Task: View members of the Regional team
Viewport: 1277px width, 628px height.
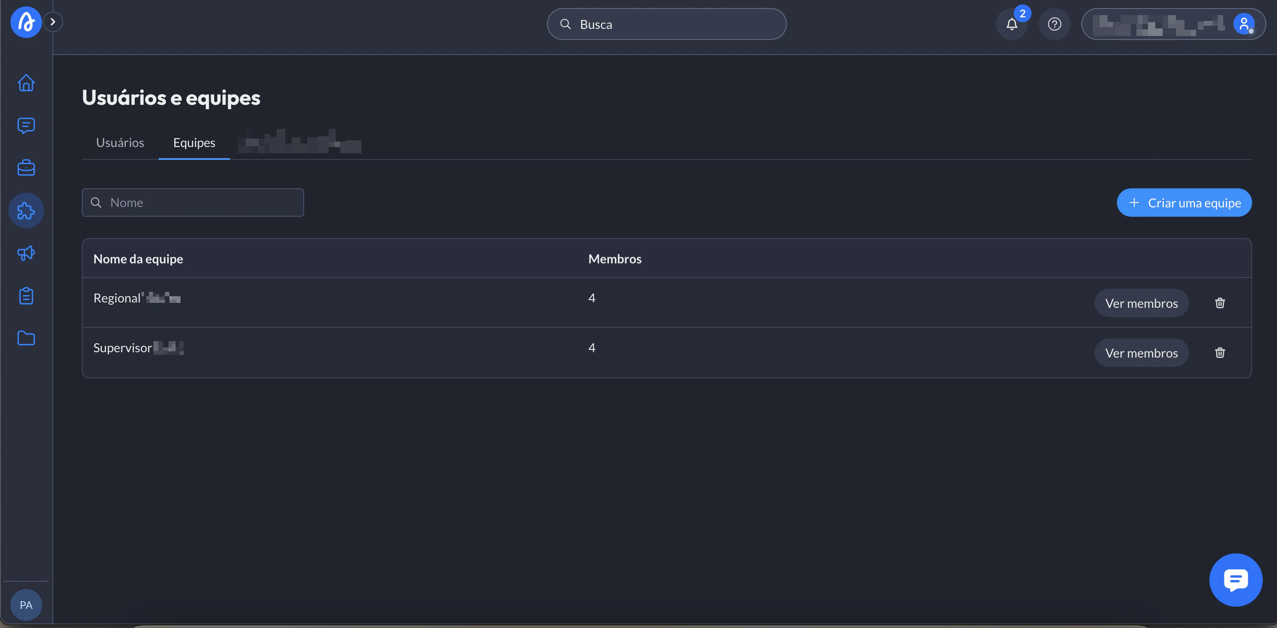Action: 1141,303
